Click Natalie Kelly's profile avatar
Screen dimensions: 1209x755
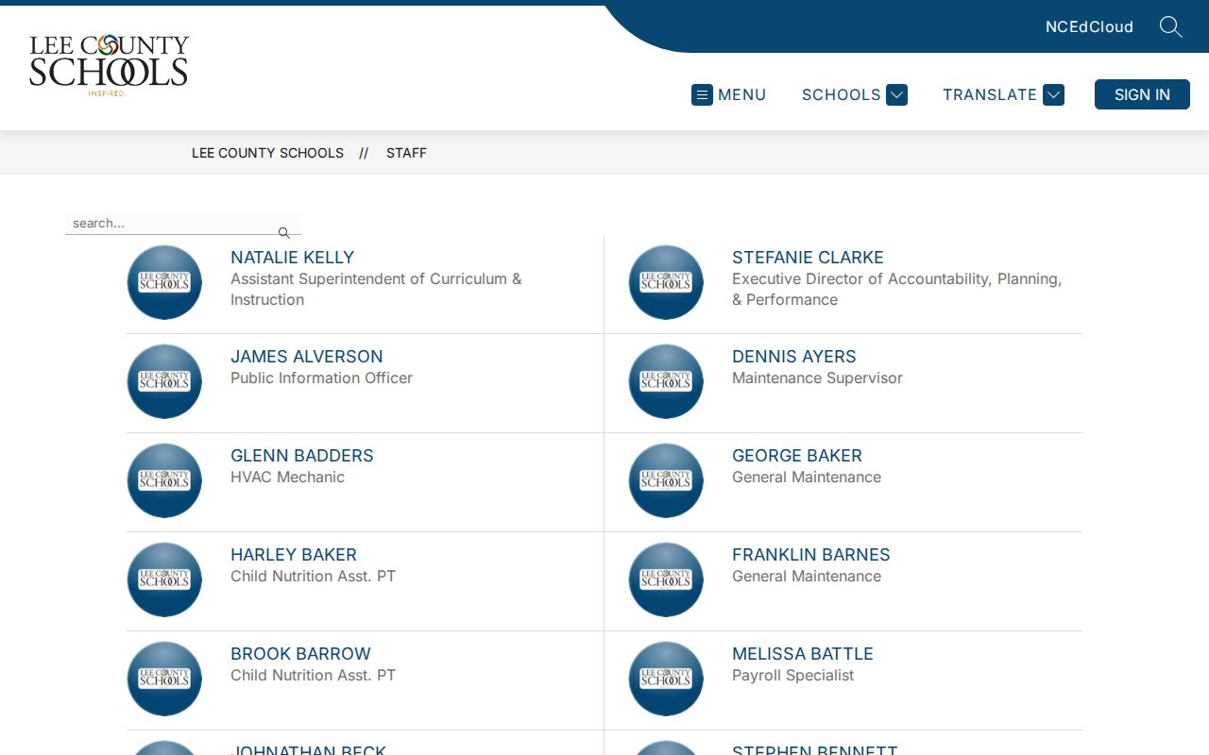(164, 282)
